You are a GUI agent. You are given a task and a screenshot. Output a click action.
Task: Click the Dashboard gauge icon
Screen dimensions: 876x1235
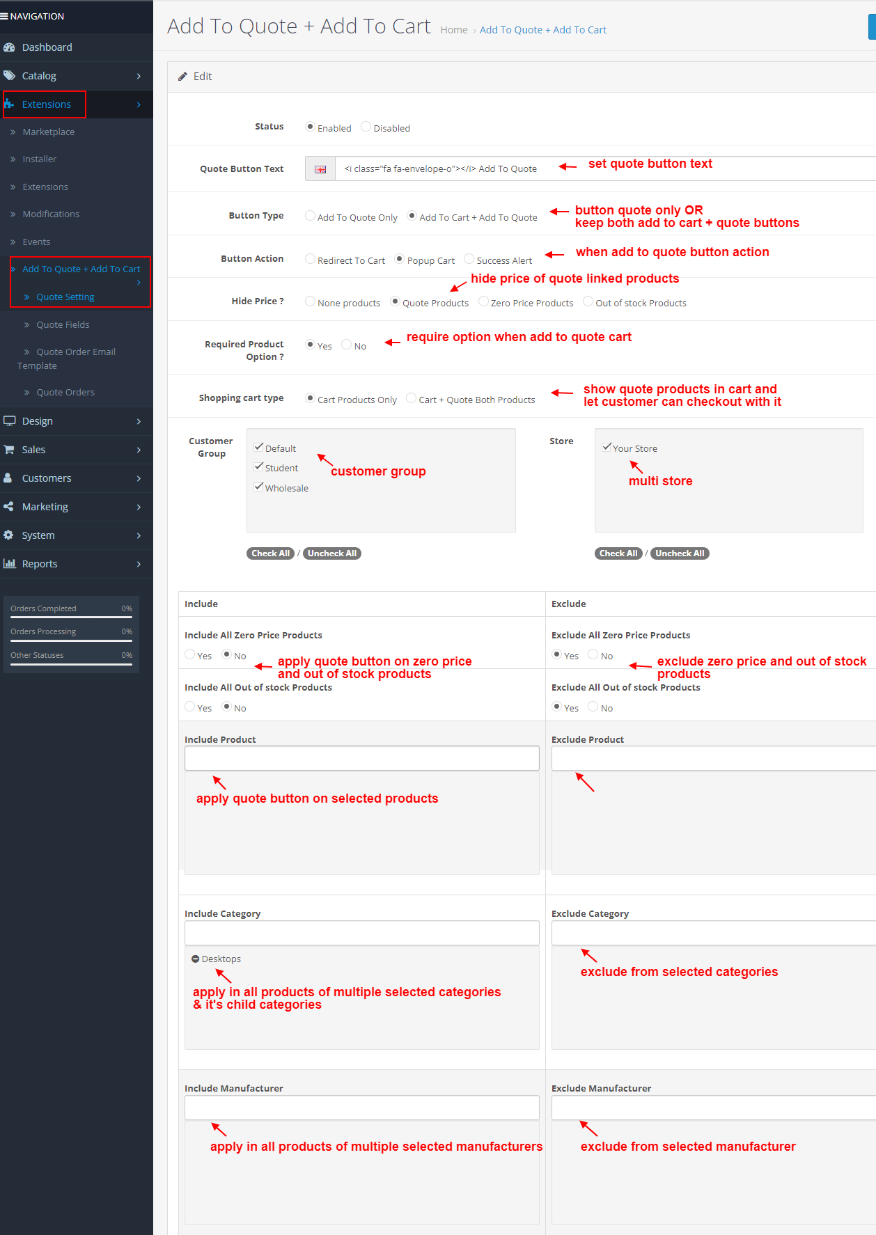[9, 47]
